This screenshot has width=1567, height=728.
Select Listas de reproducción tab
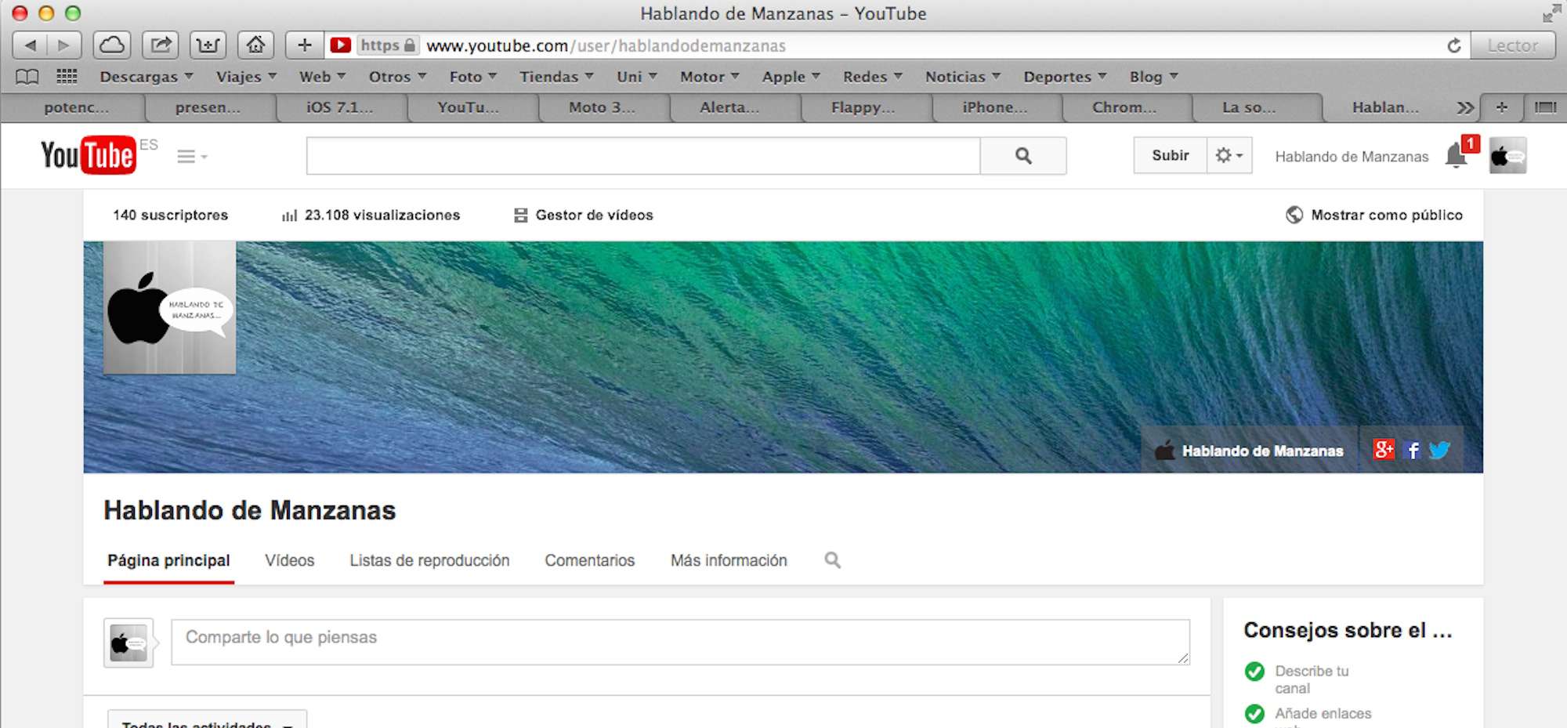click(x=429, y=560)
